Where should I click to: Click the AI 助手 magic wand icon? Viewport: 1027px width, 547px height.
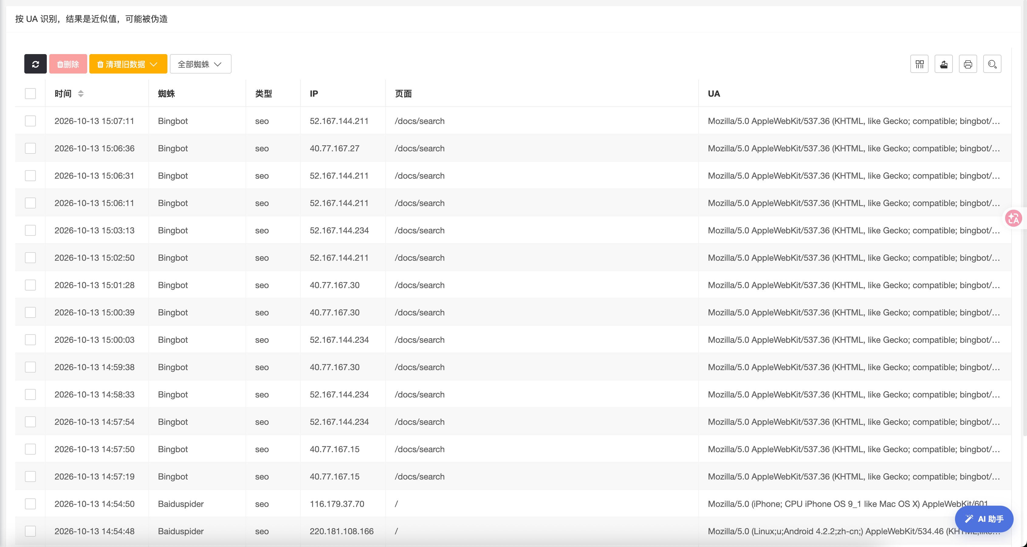[969, 519]
